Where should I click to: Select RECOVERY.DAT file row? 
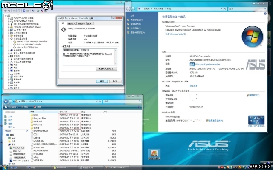73,151
